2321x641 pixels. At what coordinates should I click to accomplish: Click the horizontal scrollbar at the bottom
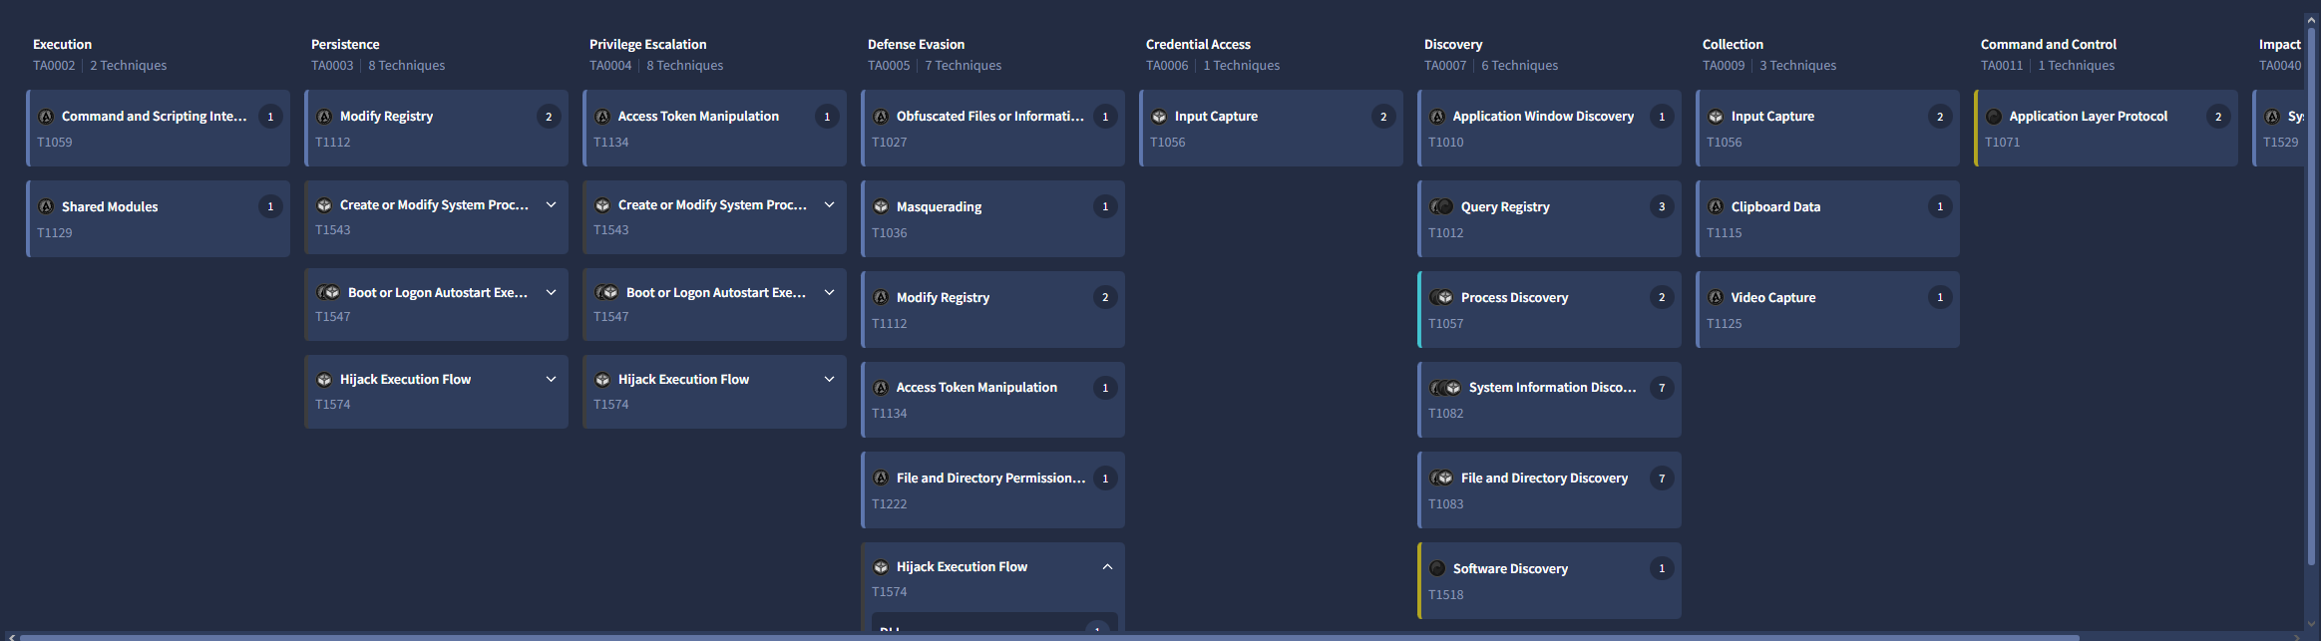tap(1047, 636)
